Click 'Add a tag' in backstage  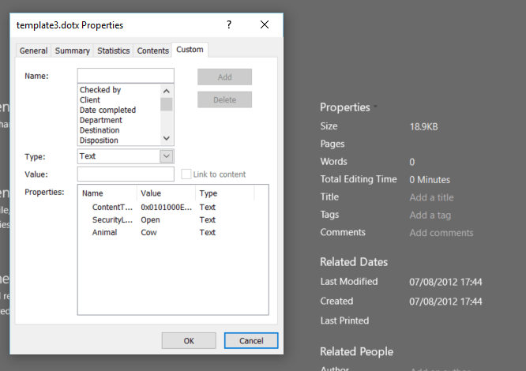[x=430, y=215]
